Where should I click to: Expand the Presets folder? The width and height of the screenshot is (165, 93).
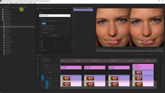[1, 9]
